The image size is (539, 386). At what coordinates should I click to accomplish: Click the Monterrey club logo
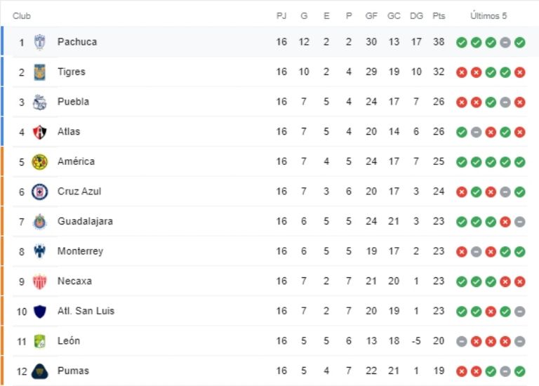(40, 251)
